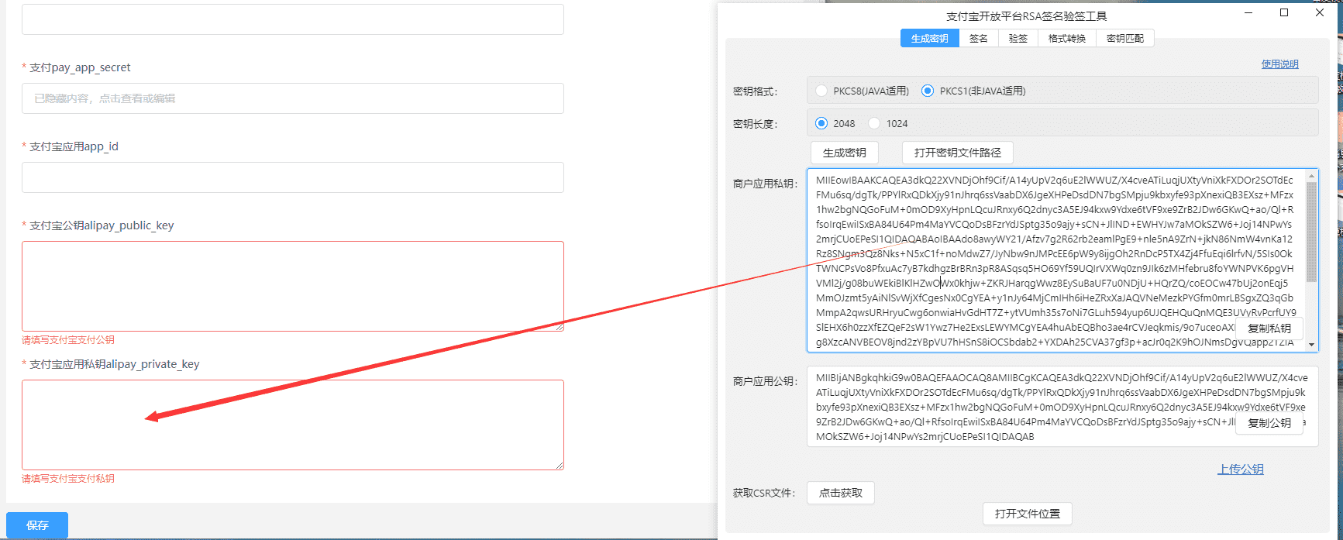The image size is (1343, 540).
Task: Focus the 支付pay_app_secret field
Action: [x=293, y=98]
